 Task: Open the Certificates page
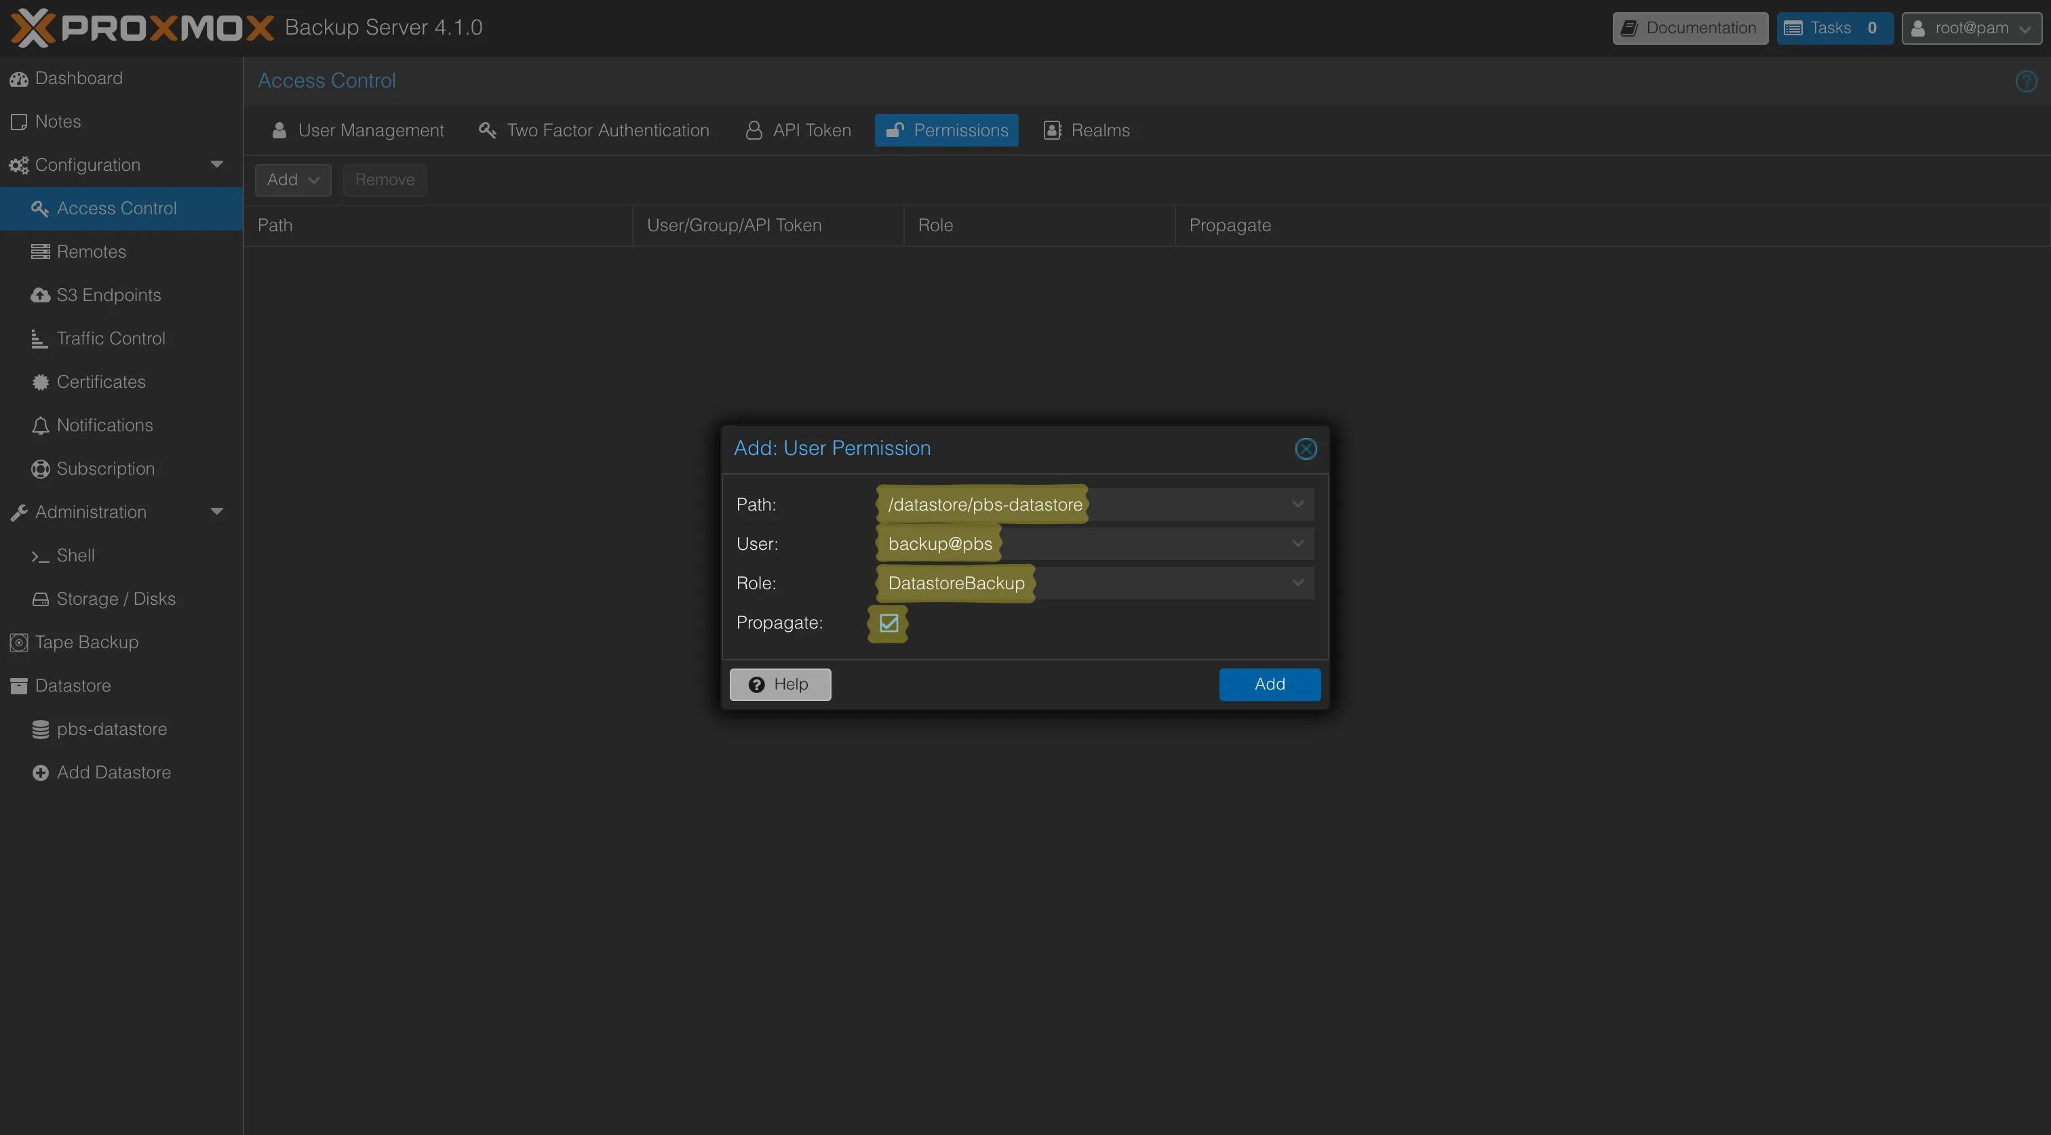(x=121, y=381)
